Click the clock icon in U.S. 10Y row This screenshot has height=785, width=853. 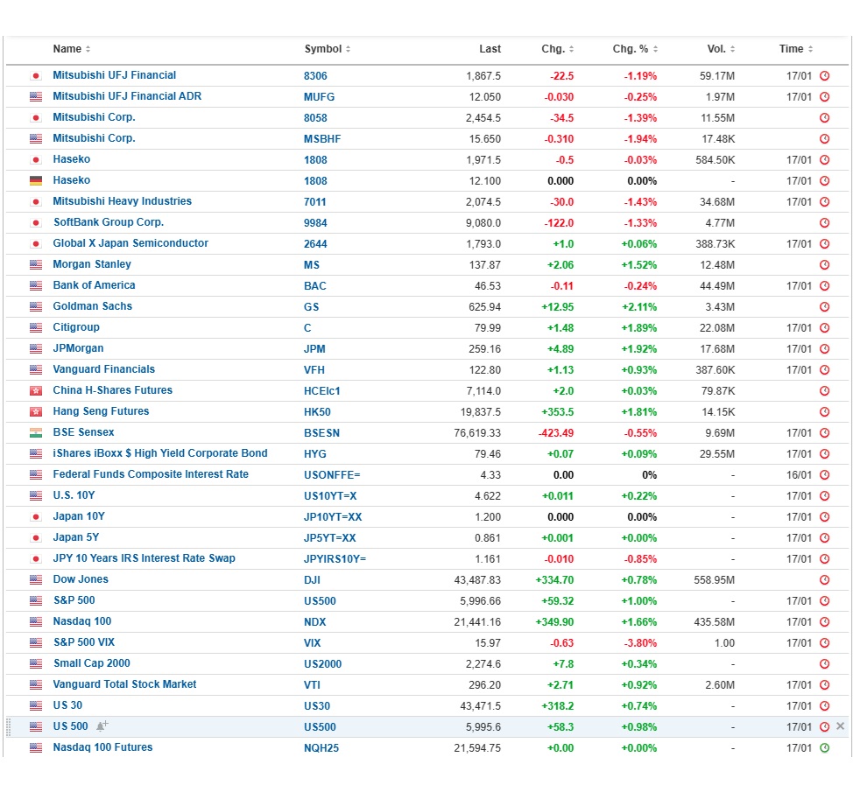pos(824,496)
